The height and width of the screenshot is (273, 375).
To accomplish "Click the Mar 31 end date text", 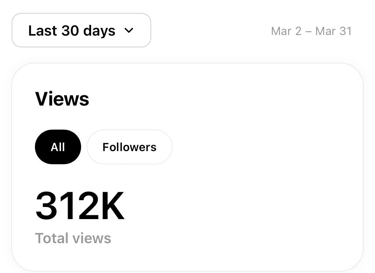I will click(333, 31).
